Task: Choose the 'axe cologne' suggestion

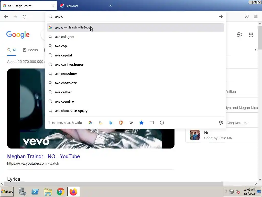Action: (136, 37)
